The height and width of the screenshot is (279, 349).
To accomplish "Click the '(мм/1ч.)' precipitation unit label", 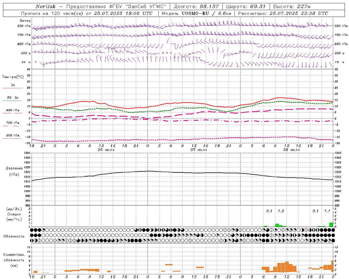I will tap(14, 219).
